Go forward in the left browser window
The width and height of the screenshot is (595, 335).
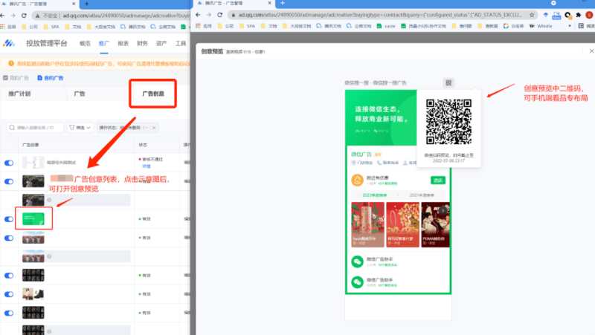click(13, 16)
